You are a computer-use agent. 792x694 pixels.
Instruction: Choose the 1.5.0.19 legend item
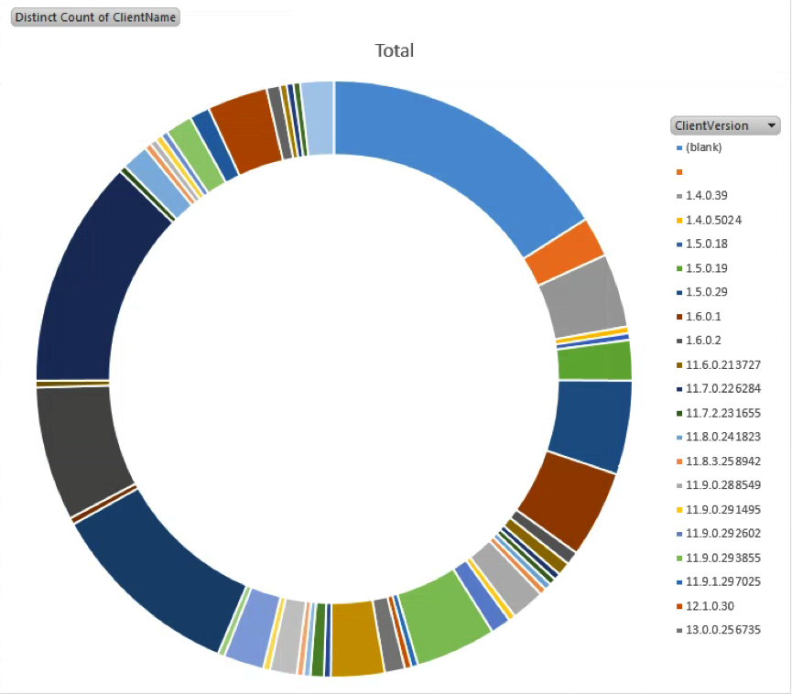click(707, 268)
